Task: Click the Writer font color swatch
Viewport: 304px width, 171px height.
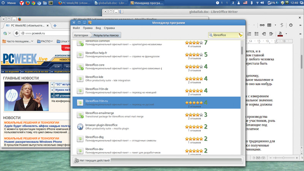Action: 280,34
